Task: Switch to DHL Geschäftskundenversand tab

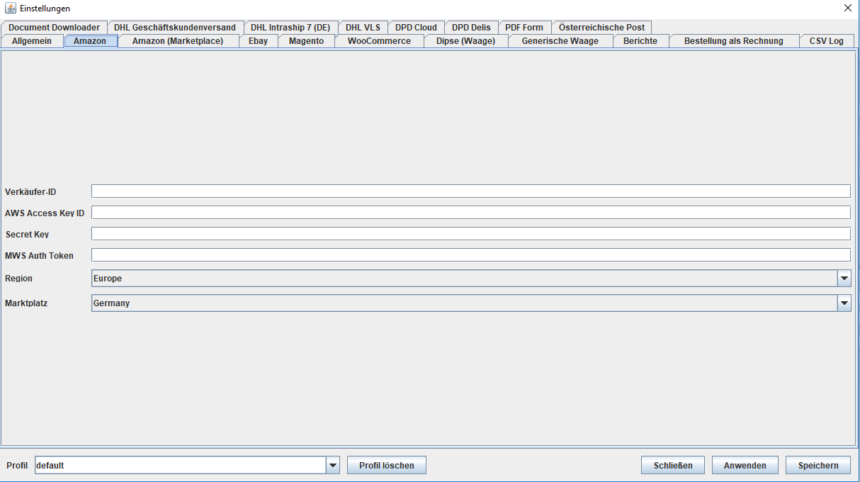Action: pos(174,28)
